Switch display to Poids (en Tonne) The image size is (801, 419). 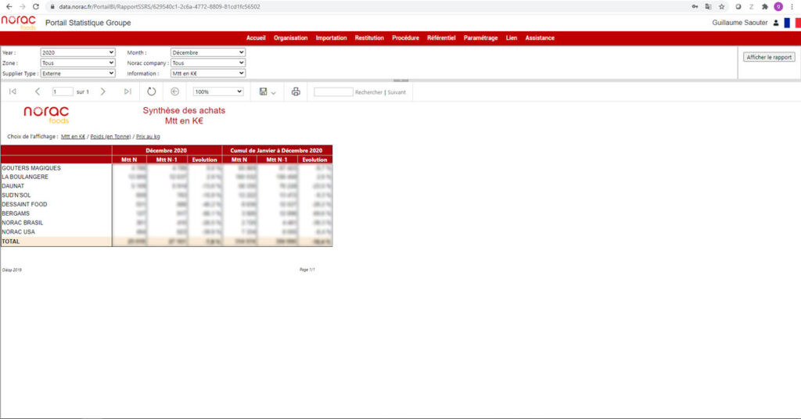(x=110, y=136)
